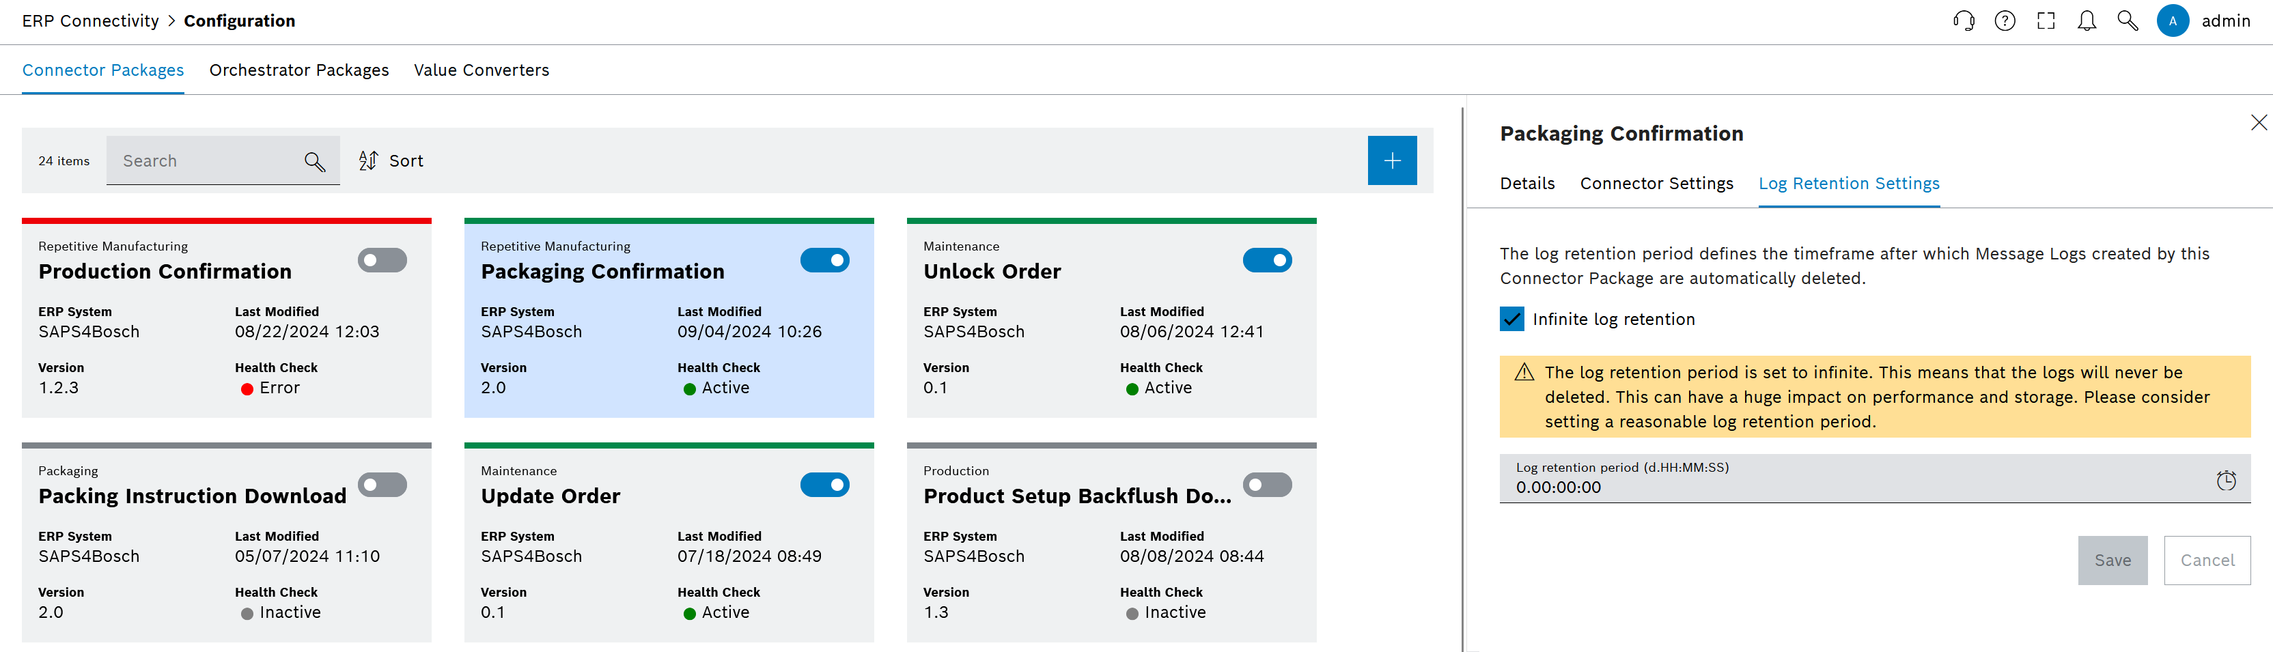Click the Search input field
Viewport: 2273px width, 652px height.
coord(208,160)
